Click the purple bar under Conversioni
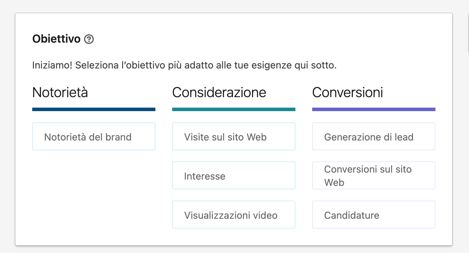This screenshot has height=253, width=469. coord(373,109)
